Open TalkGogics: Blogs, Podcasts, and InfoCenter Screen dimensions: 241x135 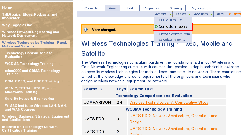coord(30,16)
